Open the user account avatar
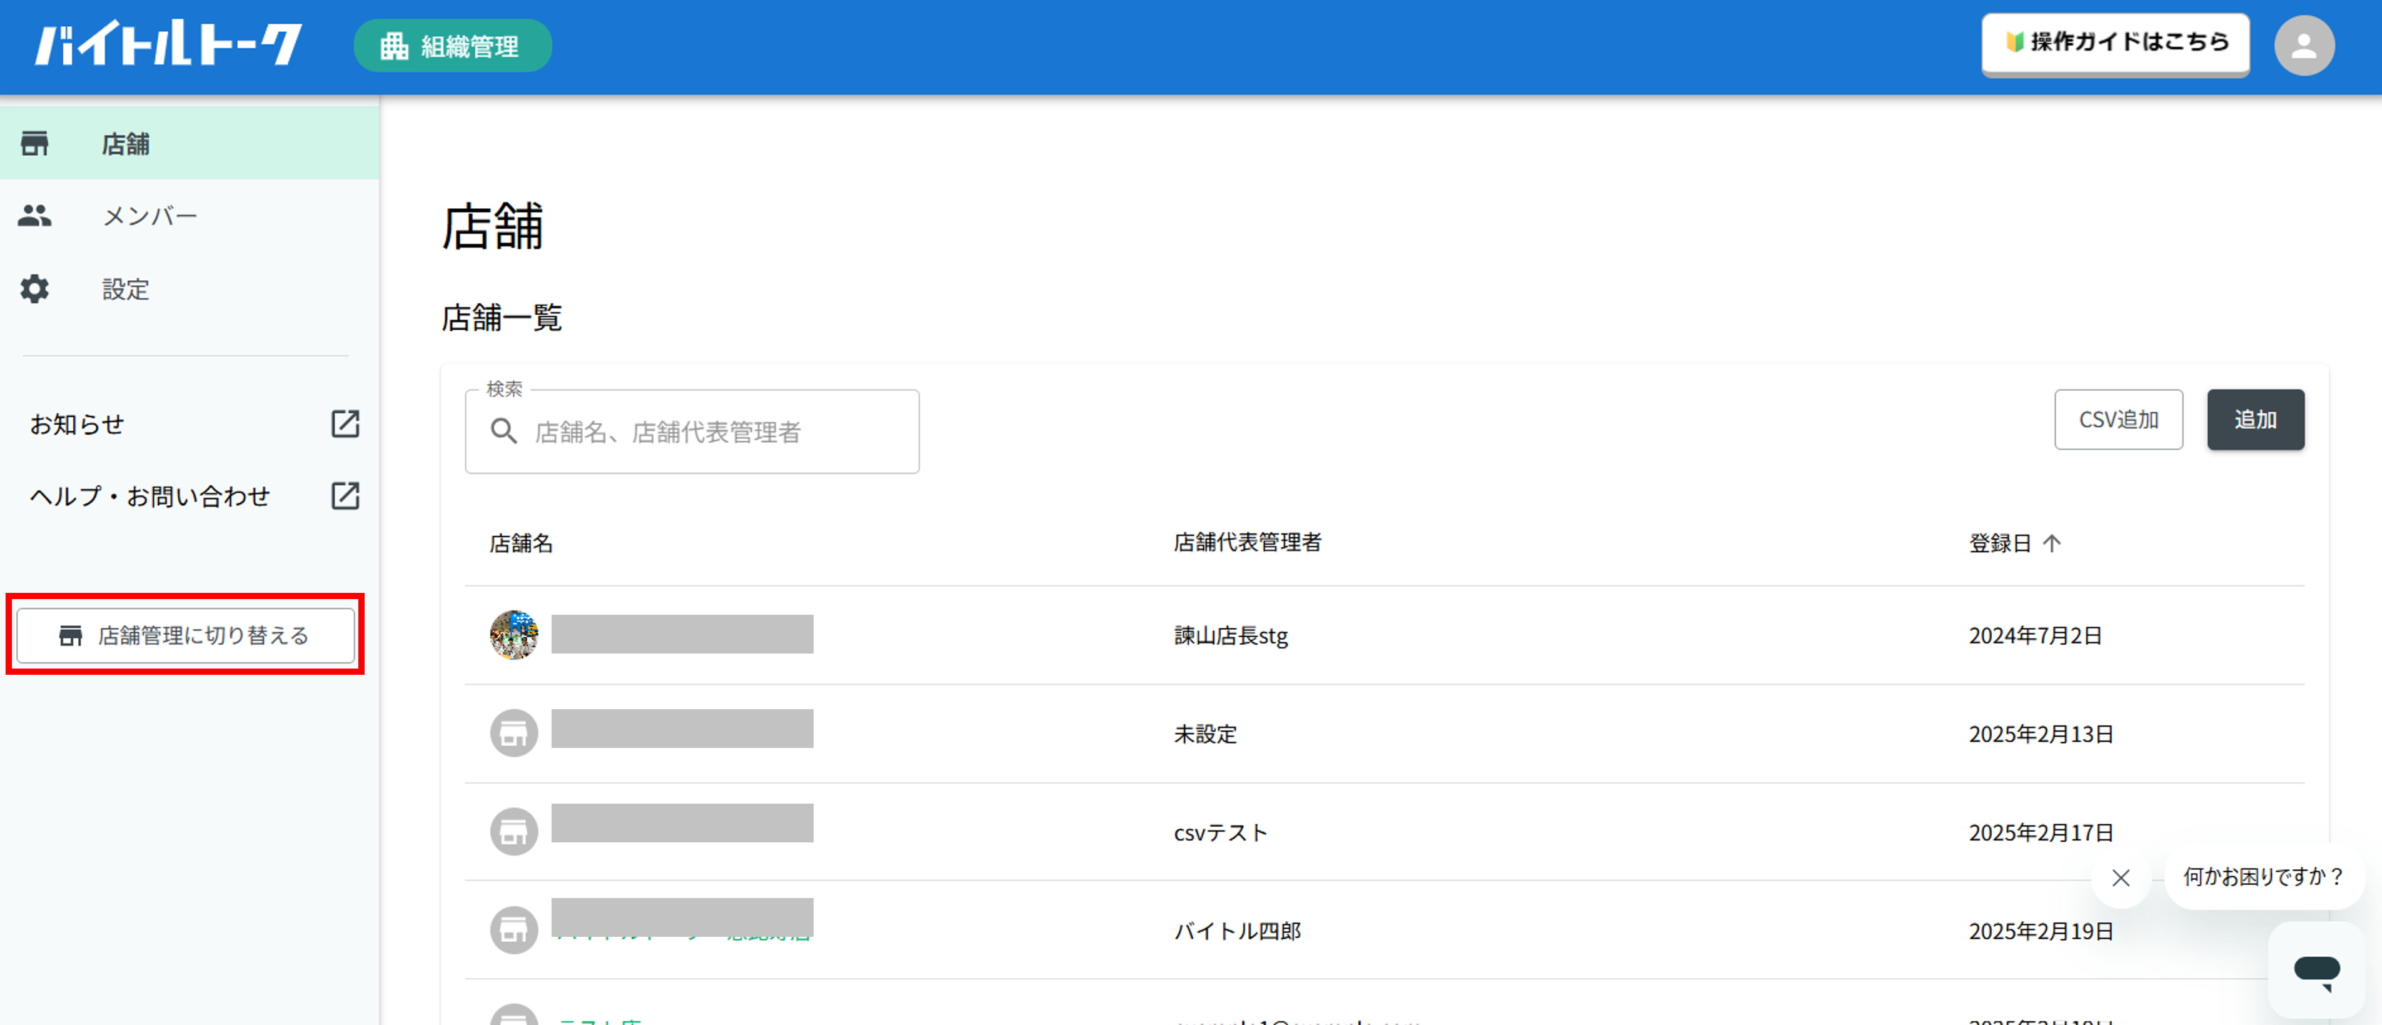The image size is (2382, 1025). coord(2303,45)
